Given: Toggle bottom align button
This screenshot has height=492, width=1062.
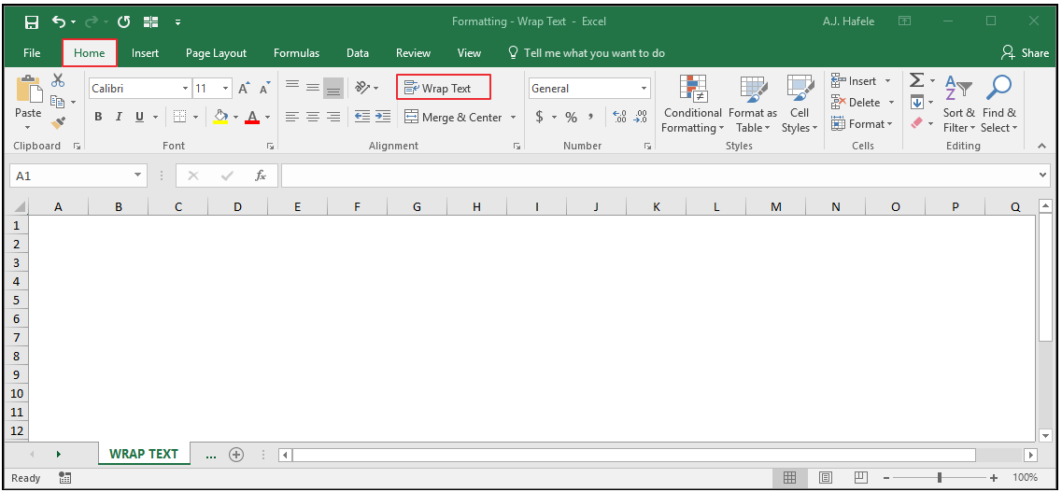Looking at the screenshot, I should point(333,88).
